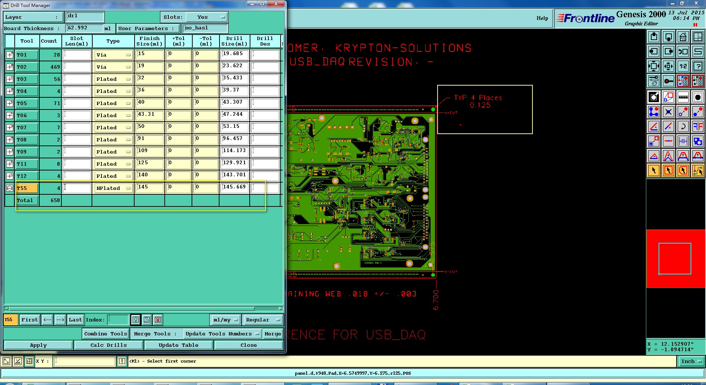Click the question mark help icon
This screenshot has width=706, height=385.
coord(698,66)
